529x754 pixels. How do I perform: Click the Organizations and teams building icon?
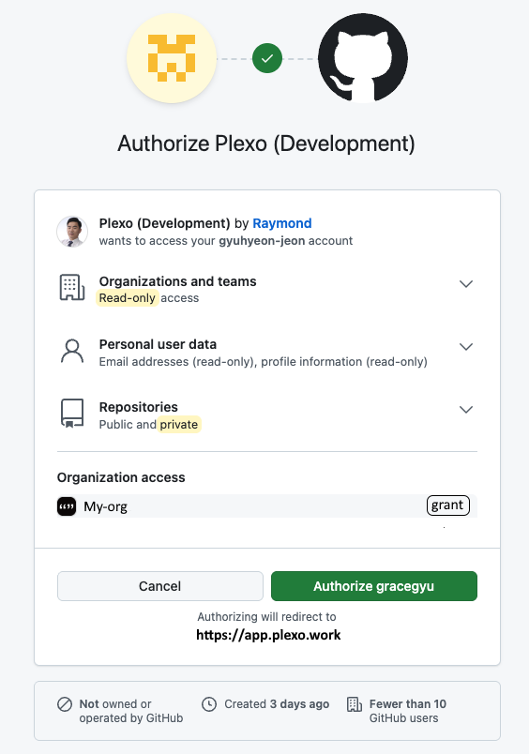[x=72, y=288]
